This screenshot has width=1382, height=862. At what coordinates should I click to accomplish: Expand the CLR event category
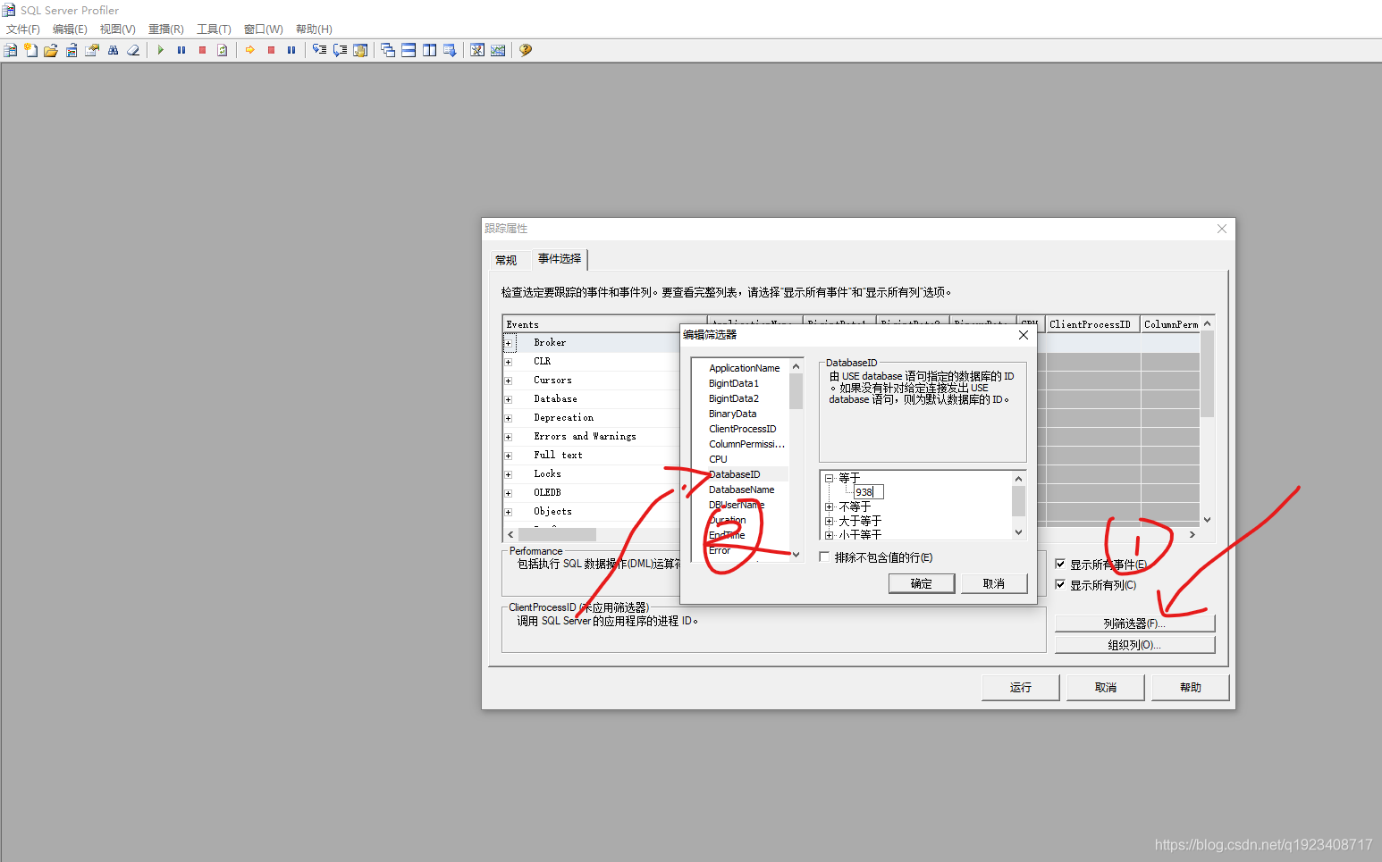point(509,362)
